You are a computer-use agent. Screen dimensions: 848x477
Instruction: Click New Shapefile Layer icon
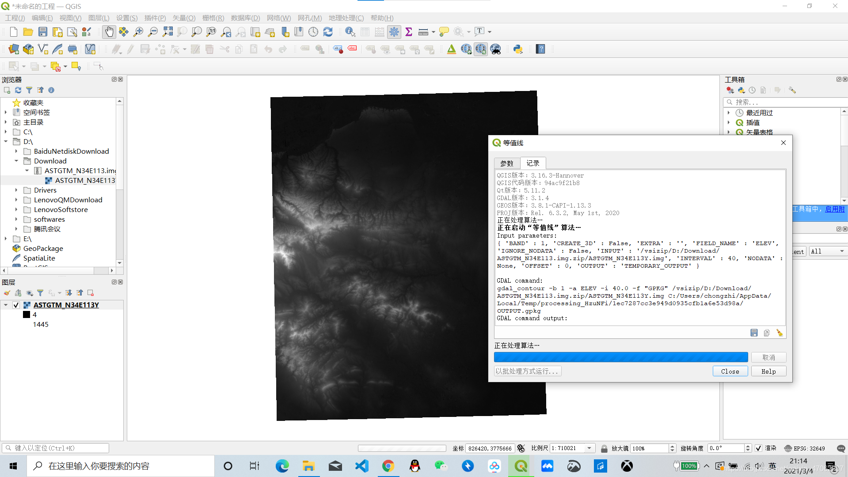(x=43, y=49)
